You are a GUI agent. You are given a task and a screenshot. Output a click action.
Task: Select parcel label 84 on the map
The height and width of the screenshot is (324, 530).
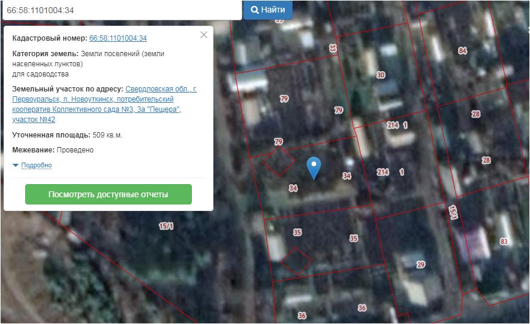[462, 51]
